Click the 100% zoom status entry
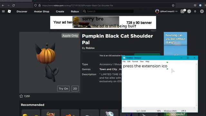 point(159,111)
